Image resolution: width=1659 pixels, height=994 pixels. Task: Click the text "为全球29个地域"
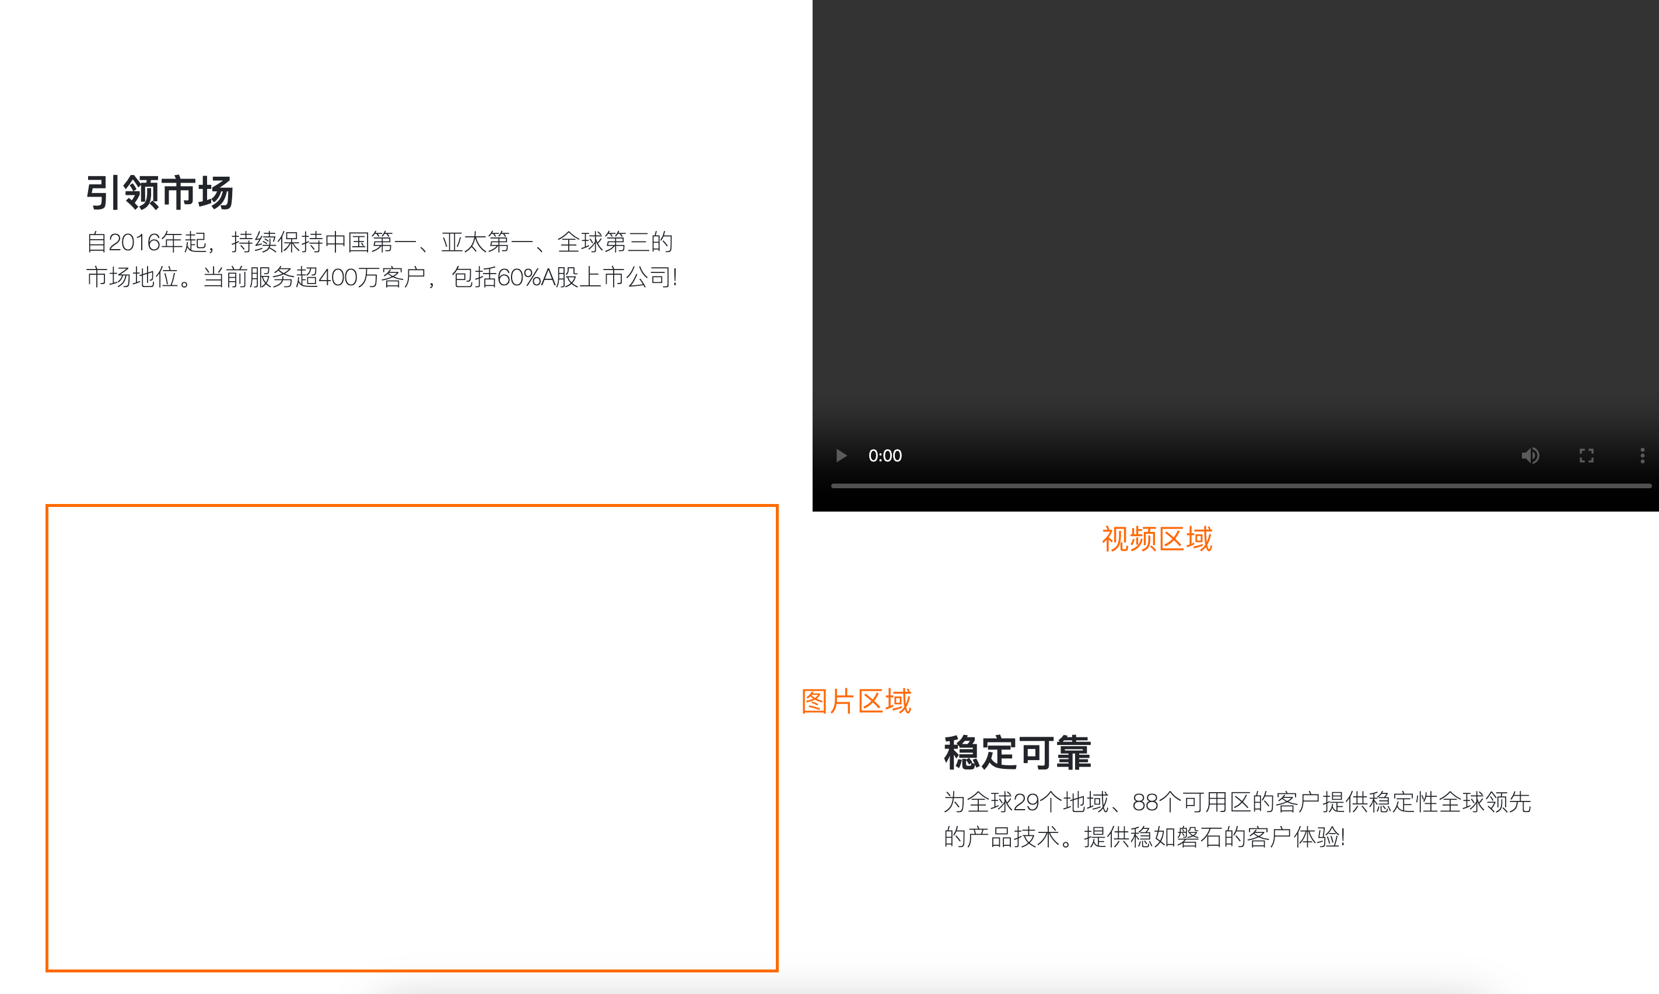1025,803
